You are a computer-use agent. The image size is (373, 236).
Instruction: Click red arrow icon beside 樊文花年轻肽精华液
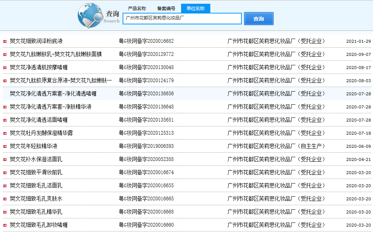pos(5,146)
